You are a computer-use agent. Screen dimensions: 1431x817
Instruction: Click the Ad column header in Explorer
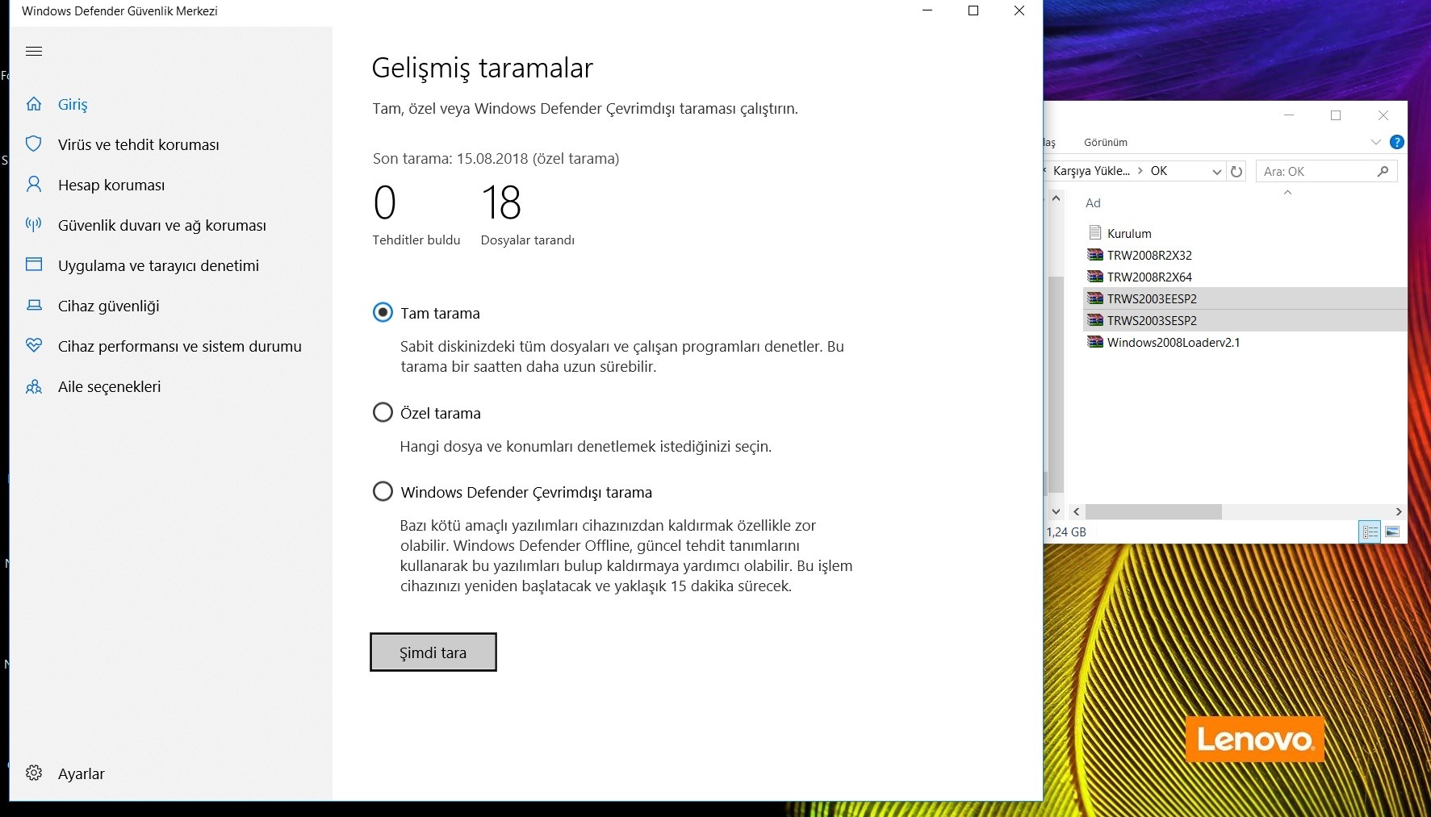(1093, 203)
